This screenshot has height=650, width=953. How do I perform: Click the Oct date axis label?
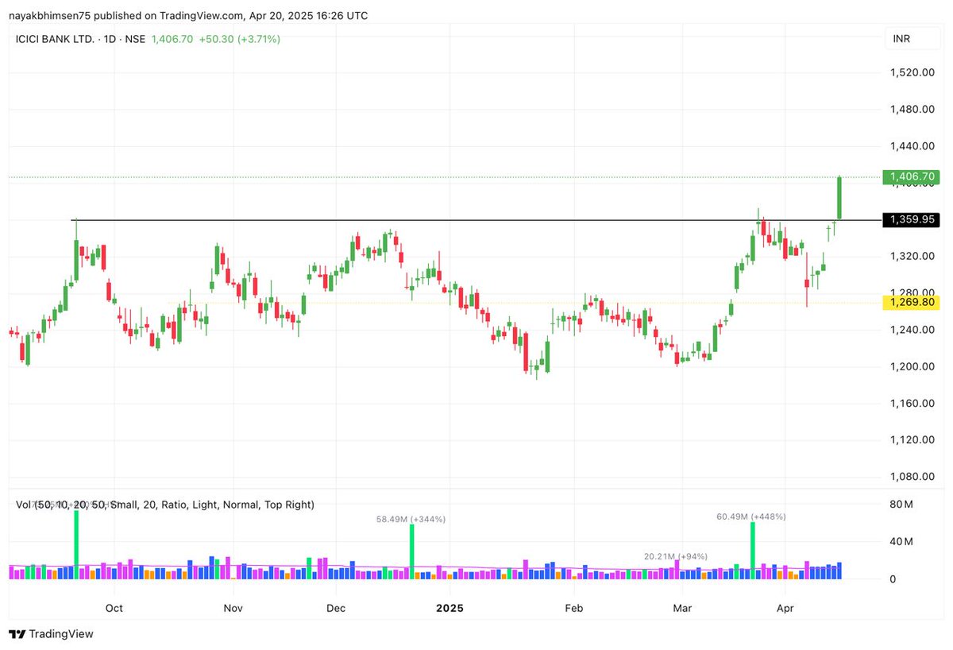(114, 609)
